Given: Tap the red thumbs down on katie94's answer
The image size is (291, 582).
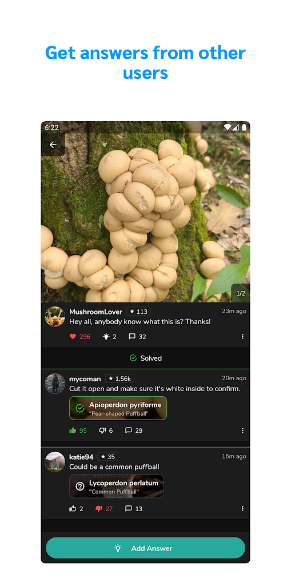Looking at the screenshot, I should click(x=99, y=508).
